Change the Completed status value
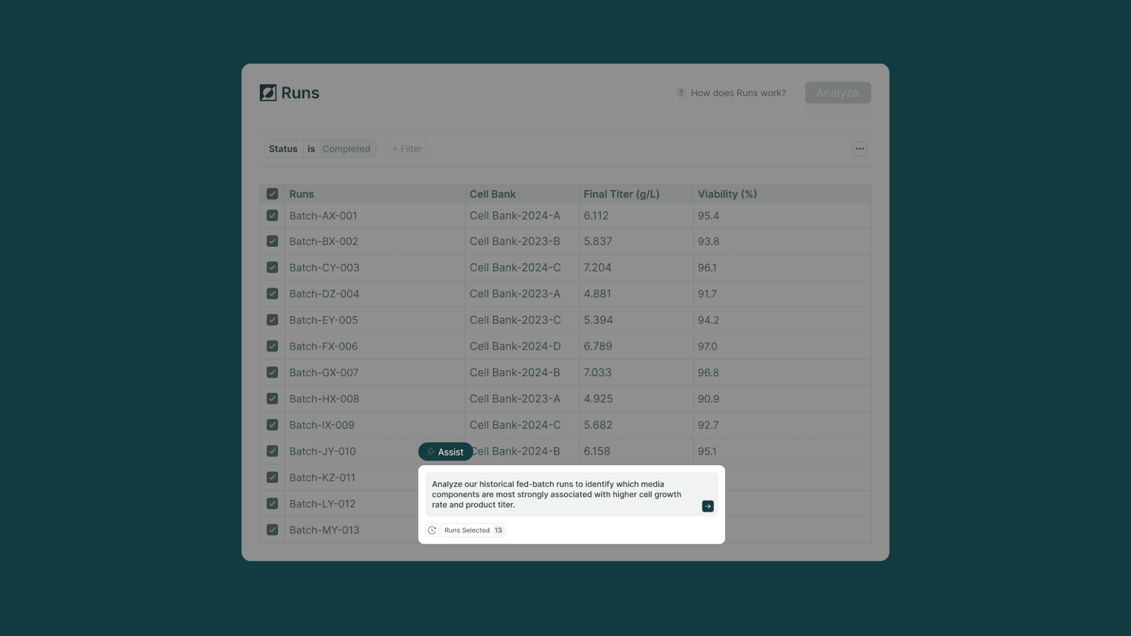Screen dimensions: 1131x636 tap(347, 148)
